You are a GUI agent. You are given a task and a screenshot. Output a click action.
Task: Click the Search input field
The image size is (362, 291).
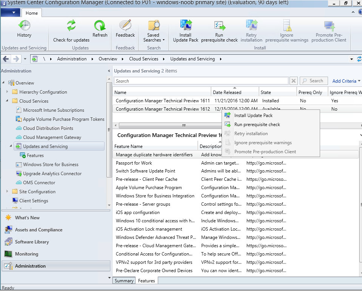[201, 81]
